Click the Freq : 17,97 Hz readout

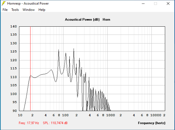coord(29,123)
